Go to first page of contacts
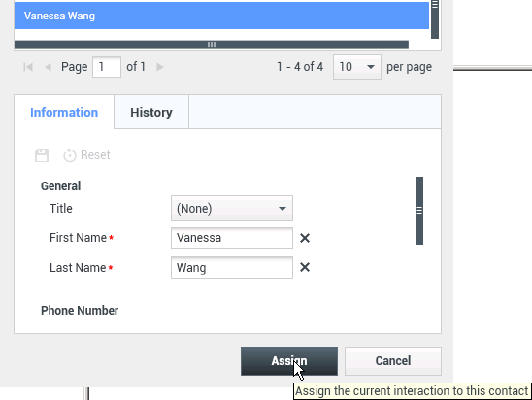532x400 pixels. [x=28, y=67]
